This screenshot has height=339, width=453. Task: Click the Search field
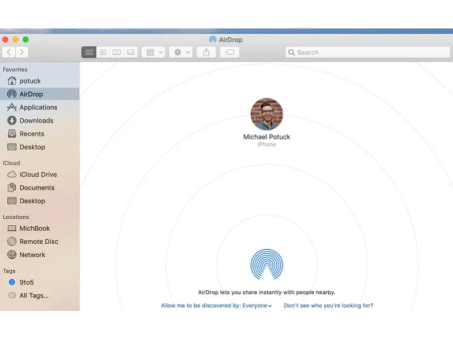367,52
